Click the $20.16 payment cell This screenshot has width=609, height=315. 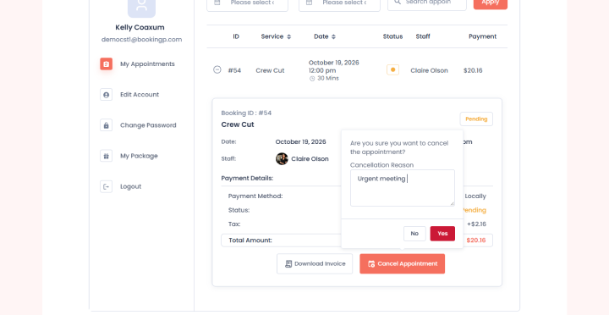[x=473, y=70]
